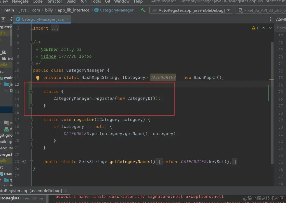286x203 pixels.
Task: Open the Git menu
Action: tap(108, 2)
